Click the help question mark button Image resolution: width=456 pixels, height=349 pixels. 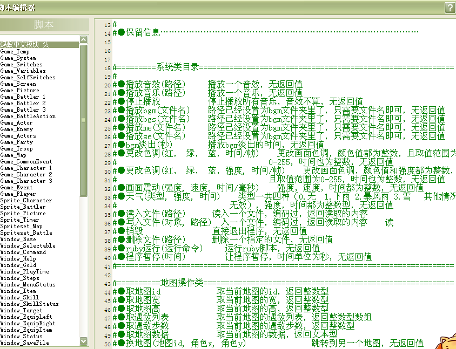(x=450, y=8)
